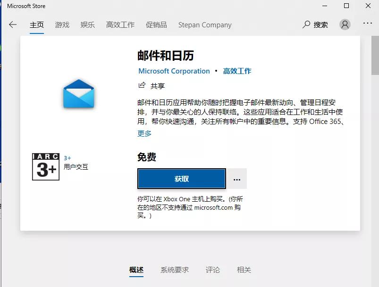Click the user account avatar icon
Viewport: 379px width, 287px height.
tap(344, 25)
